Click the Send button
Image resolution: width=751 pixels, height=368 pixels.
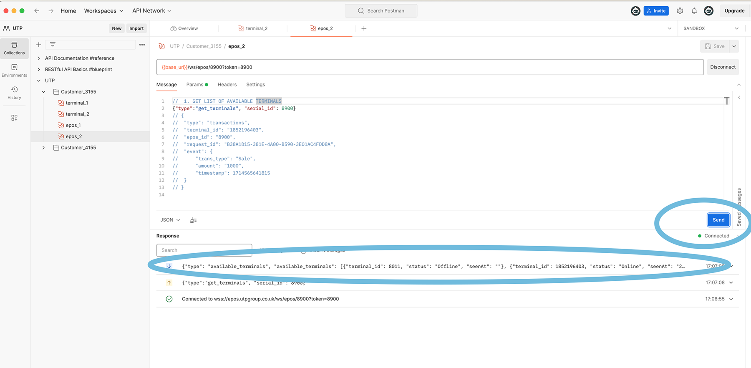(x=718, y=220)
